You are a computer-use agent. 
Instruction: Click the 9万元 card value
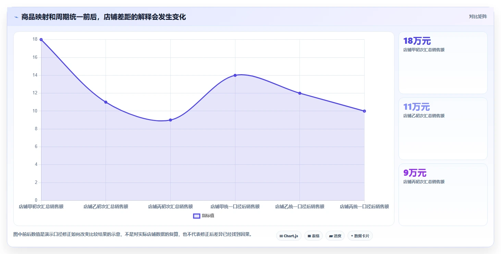[415, 173]
